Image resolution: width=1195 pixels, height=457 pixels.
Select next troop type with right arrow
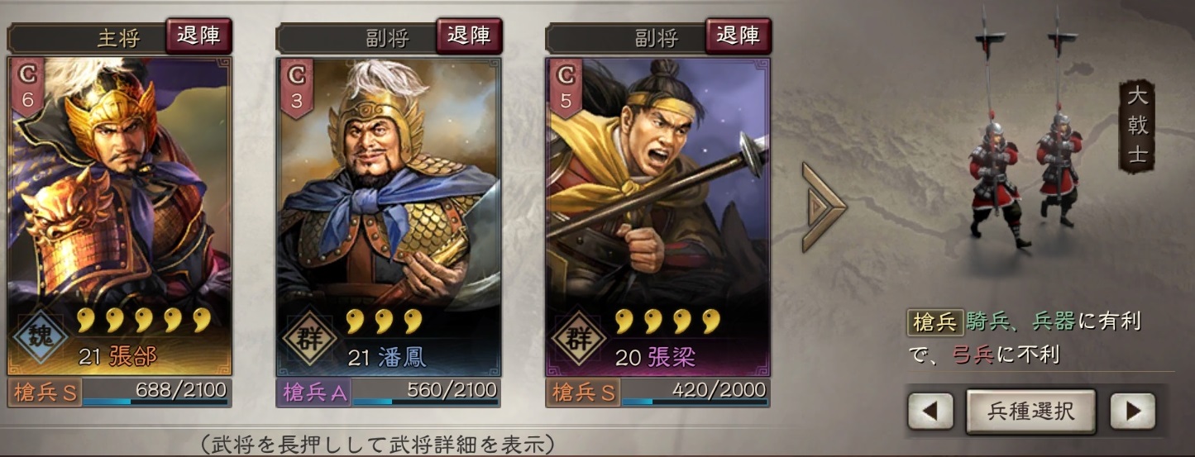coord(1132,411)
